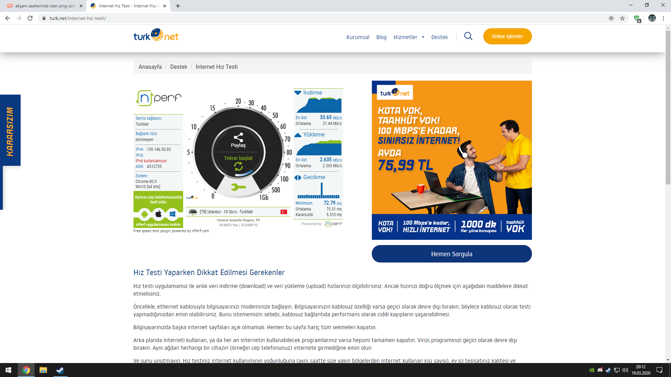Click the TurkNet orange ad banner

pos(452,160)
